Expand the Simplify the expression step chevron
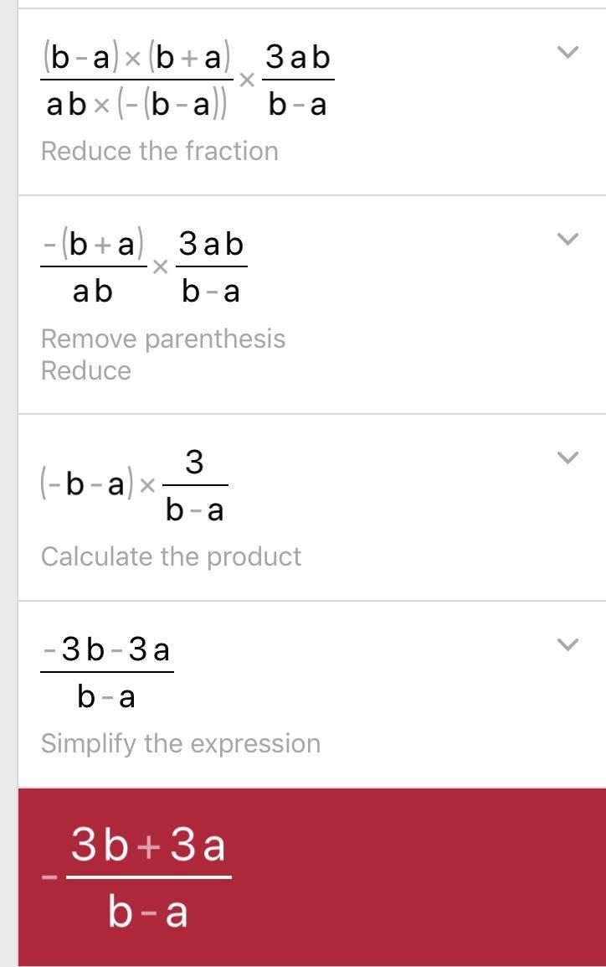606x967 pixels. pyautogui.click(x=567, y=644)
